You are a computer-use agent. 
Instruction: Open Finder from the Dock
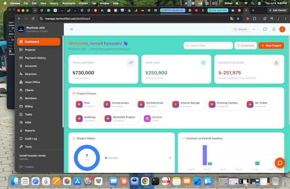(14, 181)
